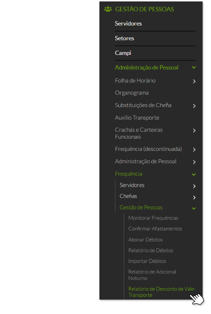This screenshot has height=314, width=211.
Task: Open Relatório de Débitos
Action: tap(151, 250)
